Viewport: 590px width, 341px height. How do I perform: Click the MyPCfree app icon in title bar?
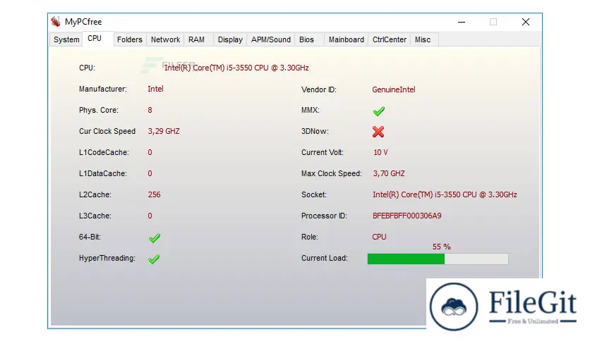coord(56,22)
